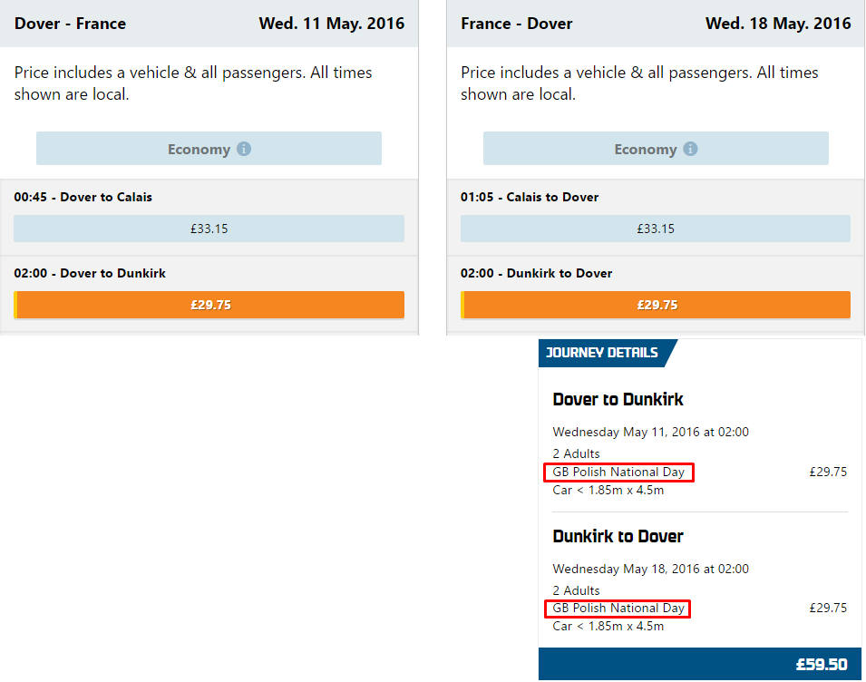Select the outbound Economy fare header

(209, 149)
